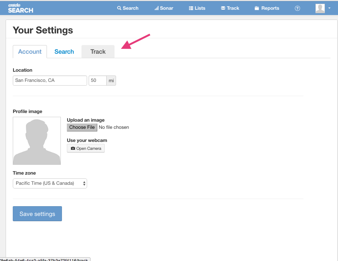The height and width of the screenshot is (261, 338).
Task: Click the Open Camera button
Action: 86,148
